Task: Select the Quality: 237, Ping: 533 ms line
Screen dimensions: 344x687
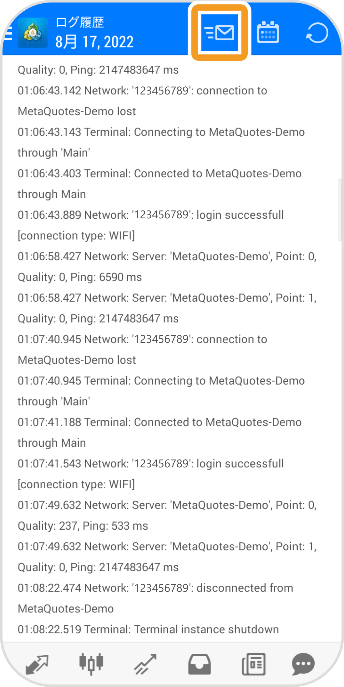Action: coord(83,526)
